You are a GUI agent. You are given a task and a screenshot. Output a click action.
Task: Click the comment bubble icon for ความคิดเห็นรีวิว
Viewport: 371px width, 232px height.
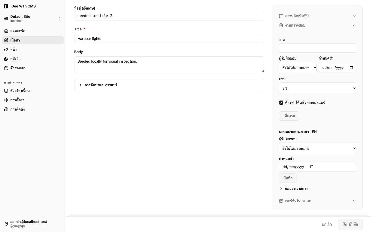coord(281,16)
